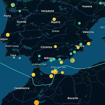Click the Madrid city label
Viewport: 105px width, 105px height.
click(x=55, y=22)
